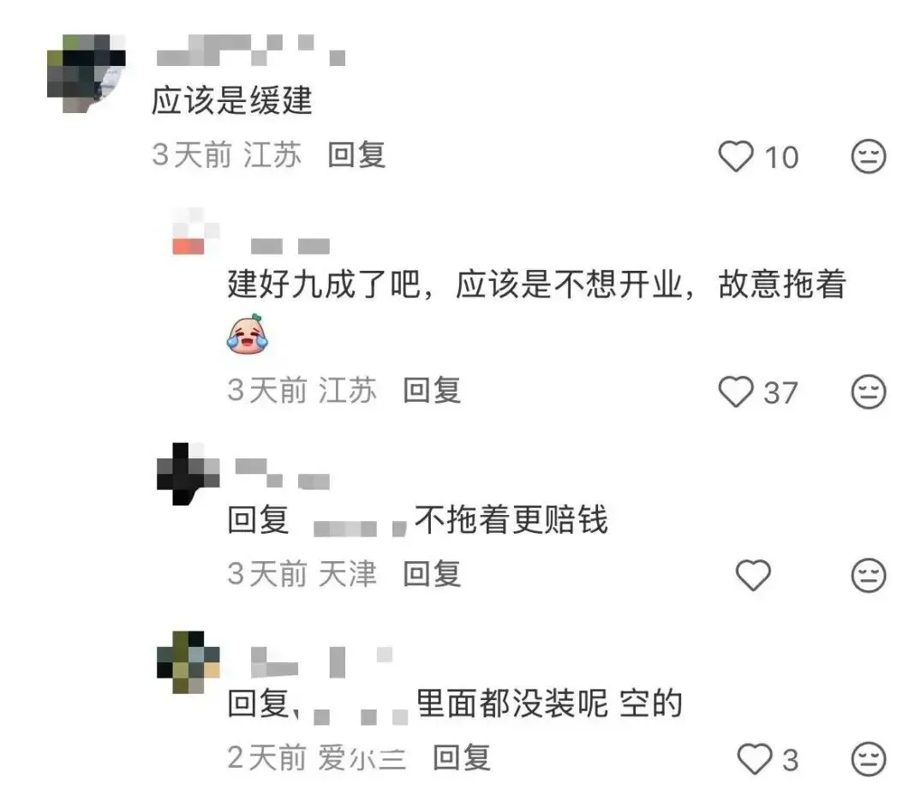Tap mentioned username in '里面都没装呢' reply

click(x=361, y=716)
